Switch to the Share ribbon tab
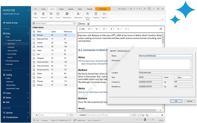The width and height of the screenshot is (197, 123). [x=80, y=9]
